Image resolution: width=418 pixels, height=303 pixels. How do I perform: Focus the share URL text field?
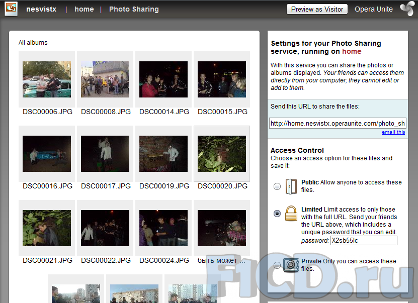coord(338,123)
